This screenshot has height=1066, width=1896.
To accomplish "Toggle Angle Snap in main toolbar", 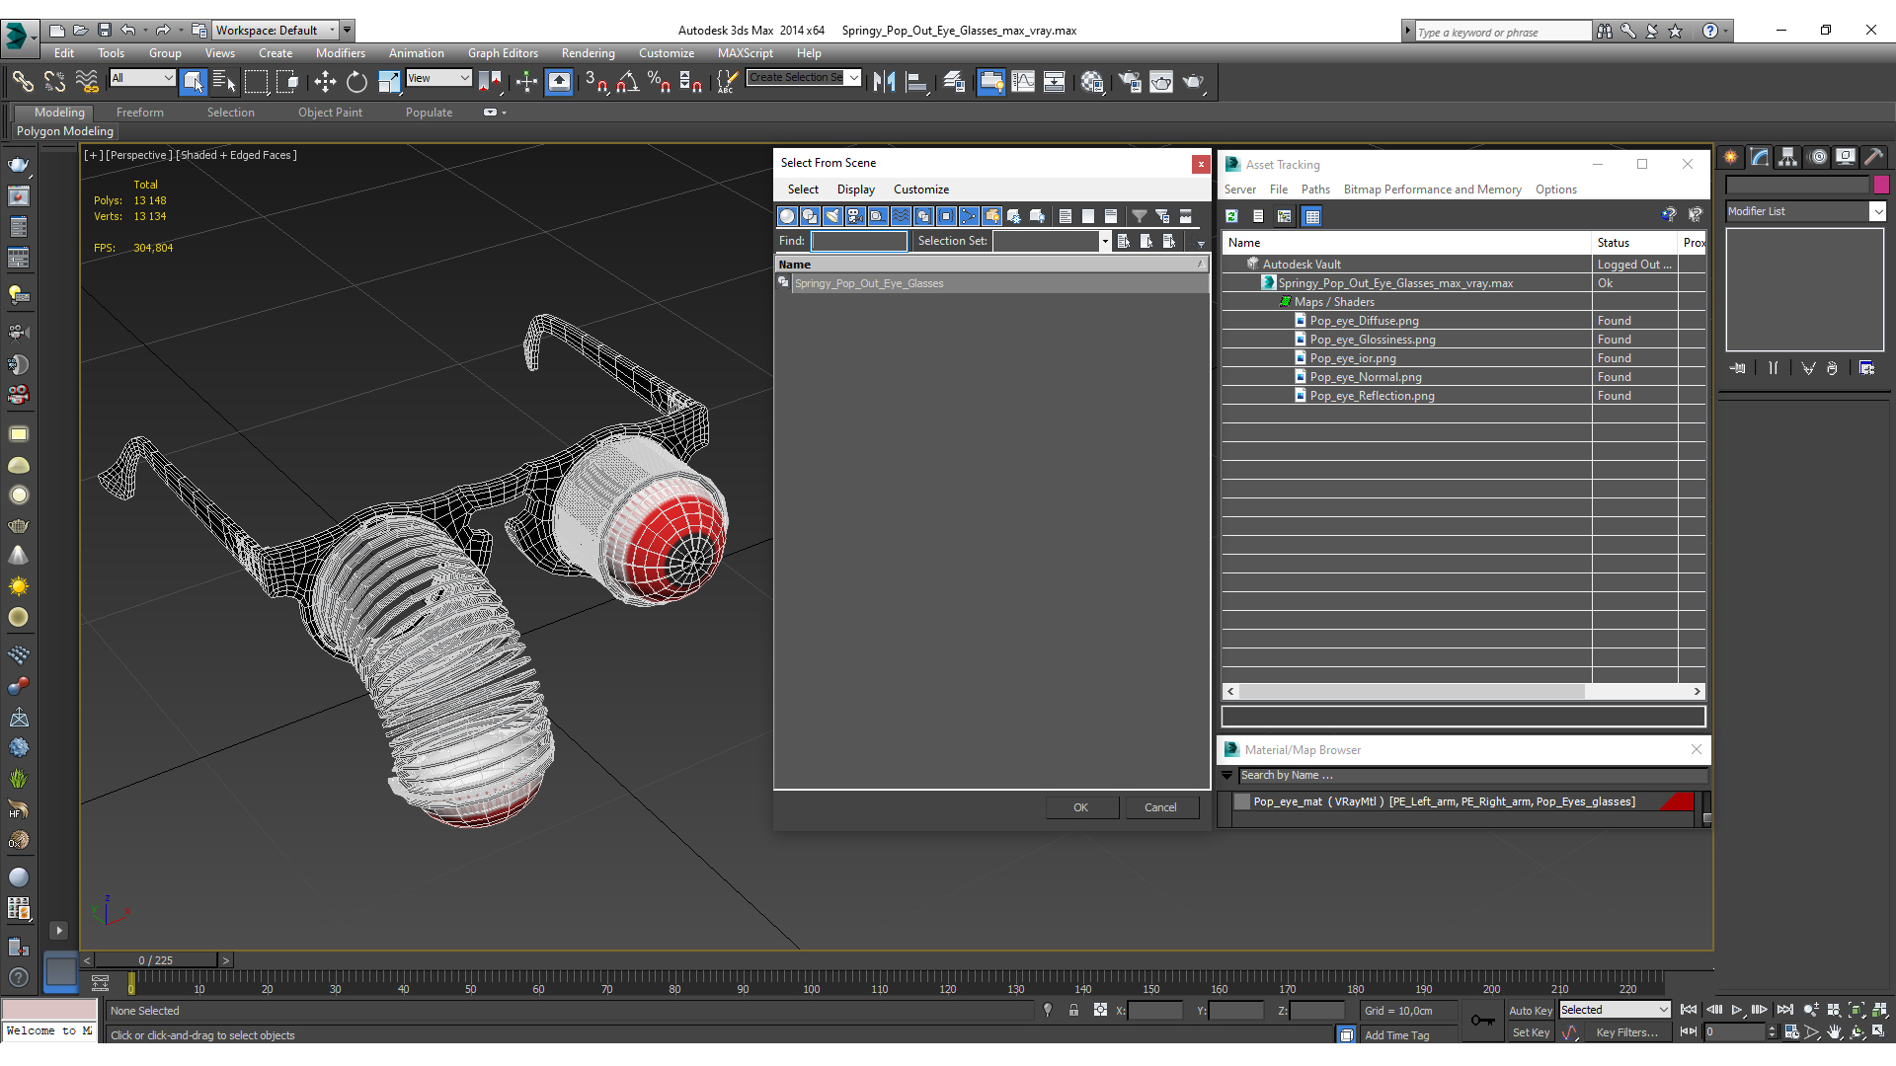I will tap(627, 82).
